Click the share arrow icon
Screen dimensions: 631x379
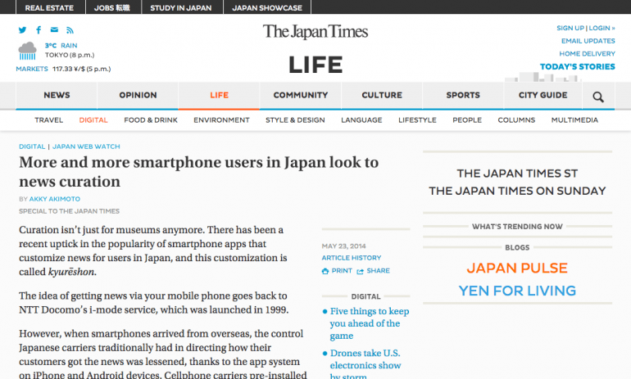pos(361,271)
